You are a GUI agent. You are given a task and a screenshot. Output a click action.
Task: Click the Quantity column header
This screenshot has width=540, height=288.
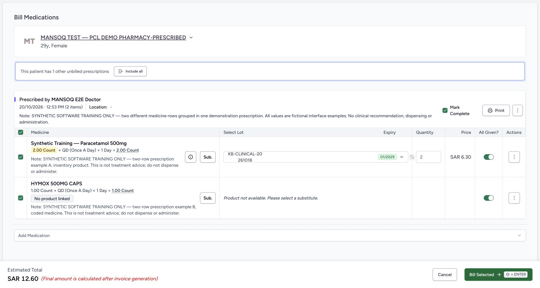pos(425,132)
